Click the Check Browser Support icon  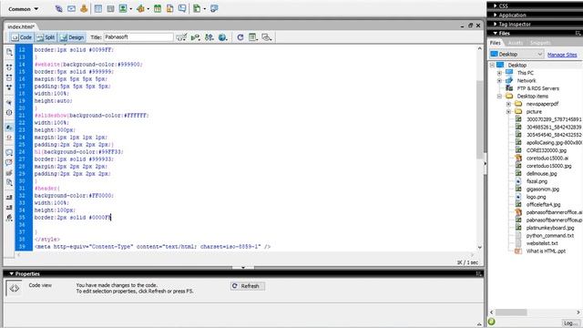181,37
